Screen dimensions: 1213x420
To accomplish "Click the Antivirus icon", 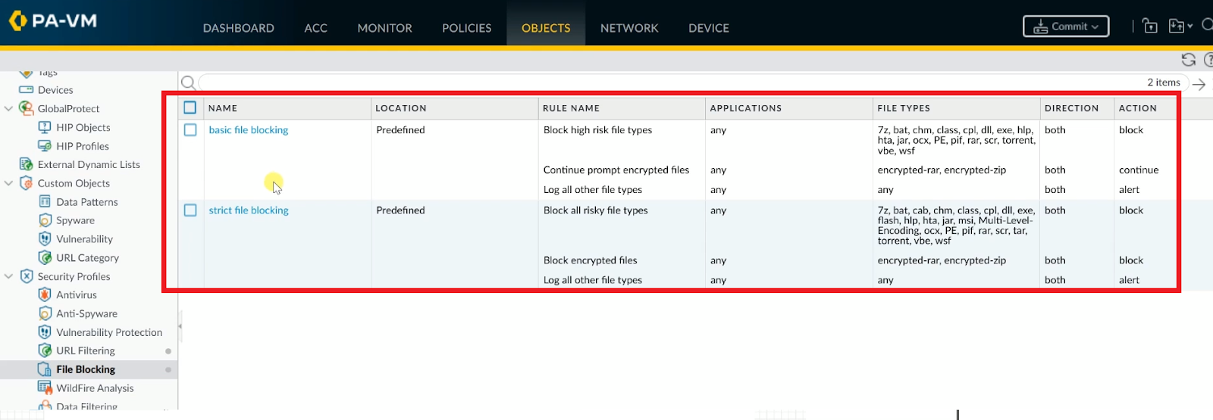I will [x=45, y=295].
